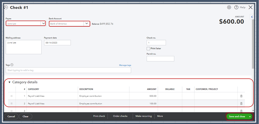Click the $600.00 total amount
This screenshot has width=259, height=124.
[231, 21]
